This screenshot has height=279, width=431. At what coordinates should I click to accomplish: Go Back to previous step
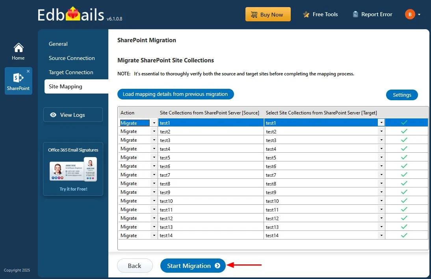135,266
